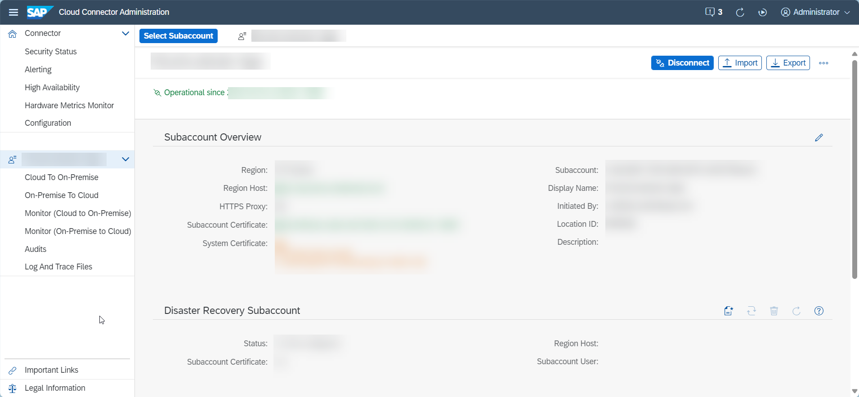Click the Import button
This screenshot has width=859, height=397.
point(740,63)
